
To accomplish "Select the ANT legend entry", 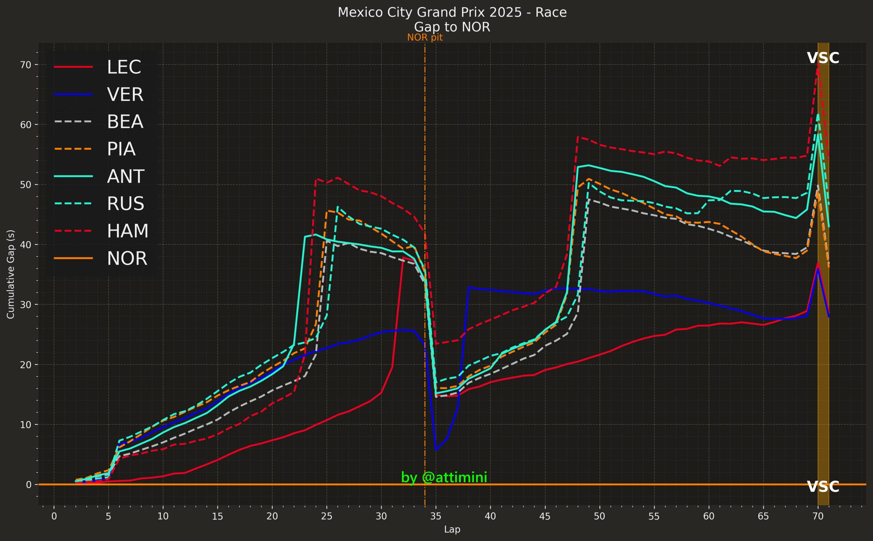I will click(125, 176).
